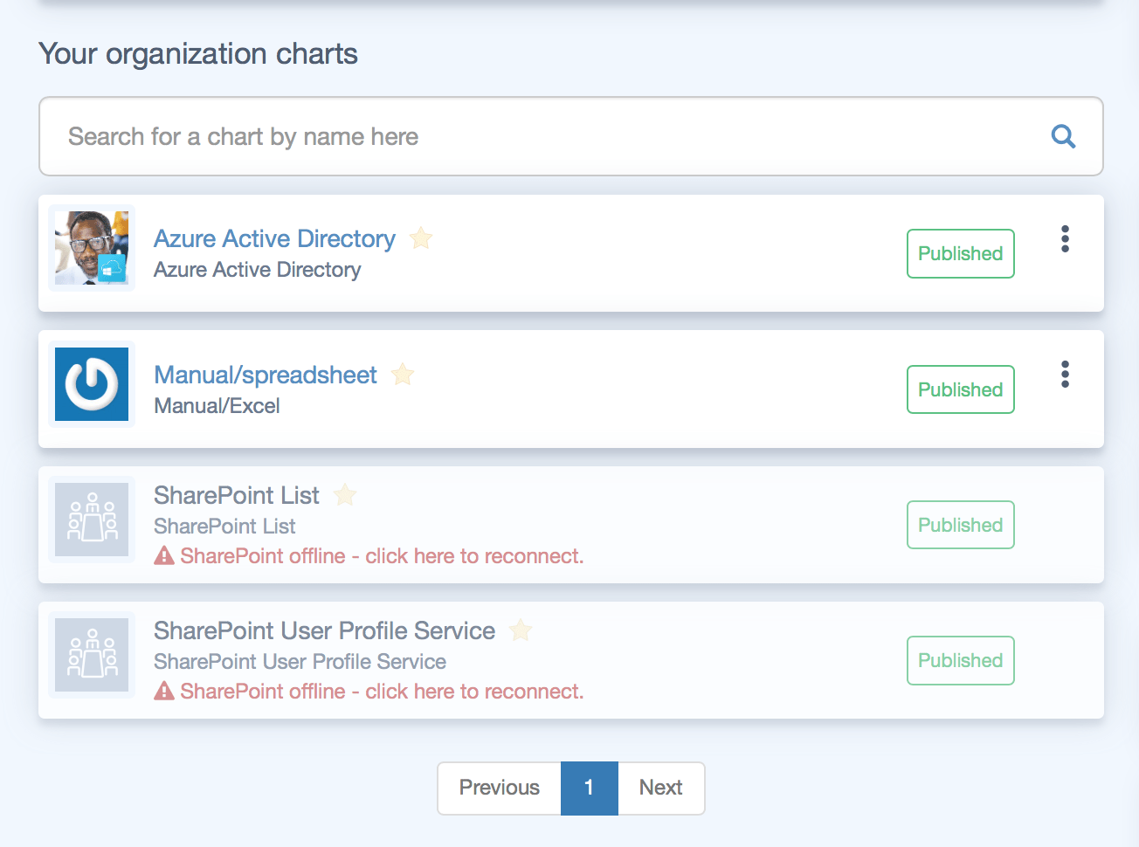The height and width of the screenshot is (847, 1139).
Task: Click SharePoint User Profile Service chart icon
Action: pyautogui.click(x=92, y=655)
